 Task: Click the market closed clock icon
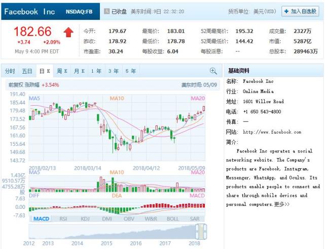106,11
